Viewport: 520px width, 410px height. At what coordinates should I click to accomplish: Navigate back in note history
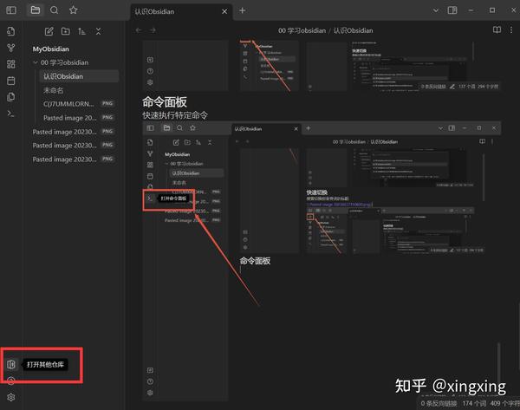tap(139, 30)
